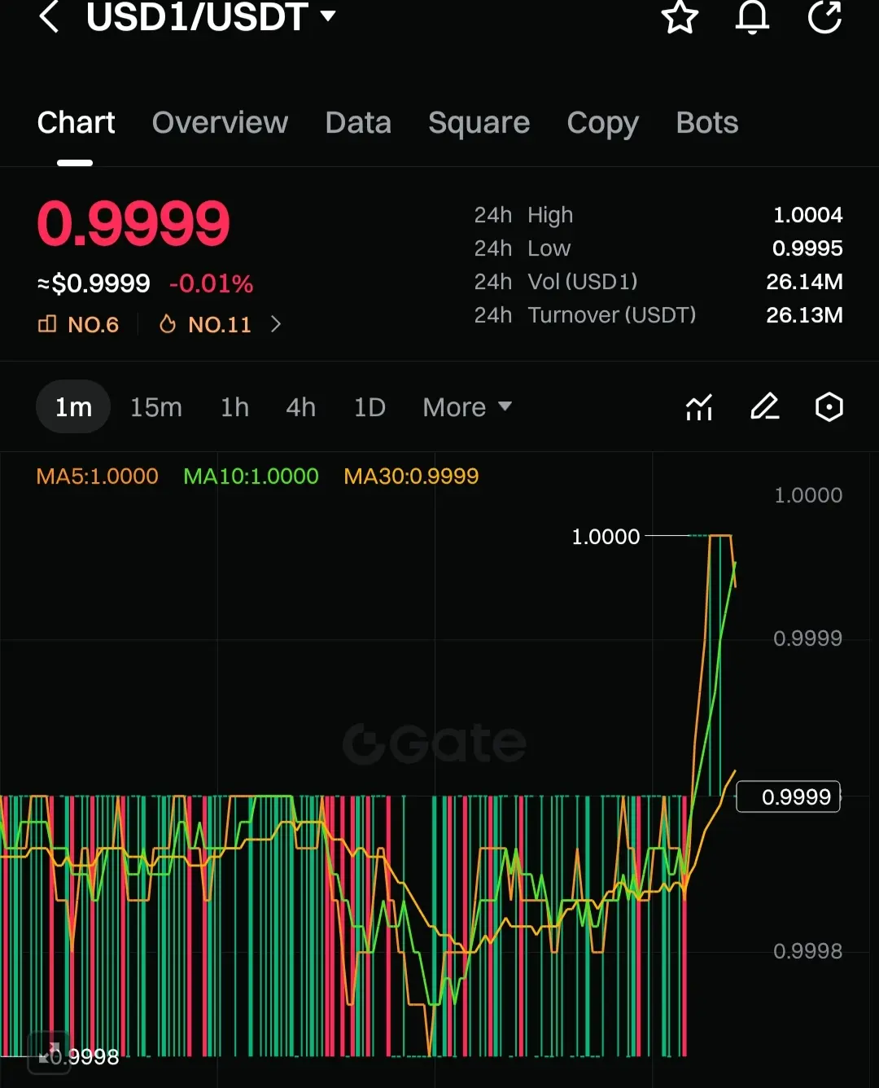Tap the ≈$0.9999 USD equivalent price
This screenshot has height=1088, width=879.
(94, 283)
